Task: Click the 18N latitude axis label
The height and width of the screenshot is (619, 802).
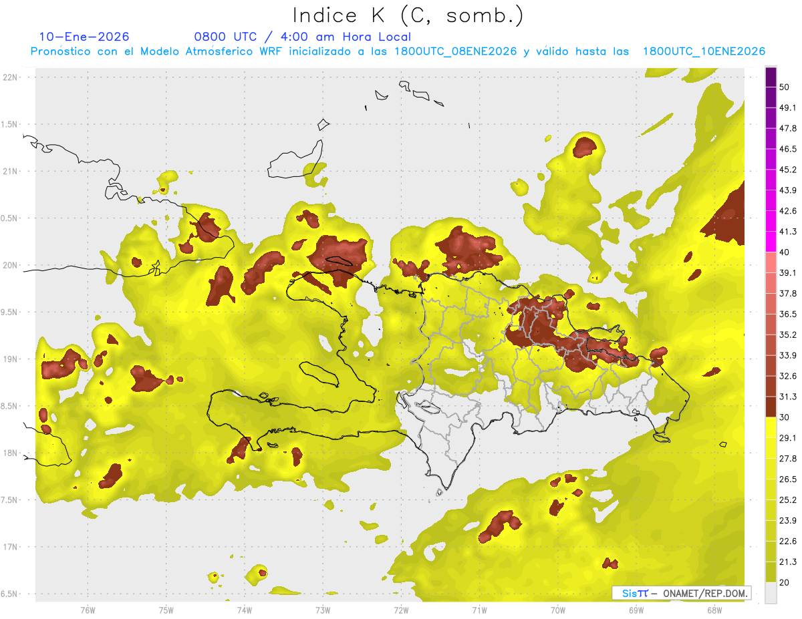Action: point(10,453)
